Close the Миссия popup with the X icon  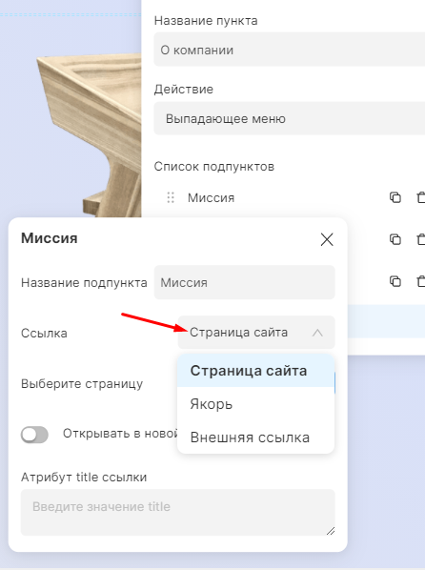(x=327, y=239)
